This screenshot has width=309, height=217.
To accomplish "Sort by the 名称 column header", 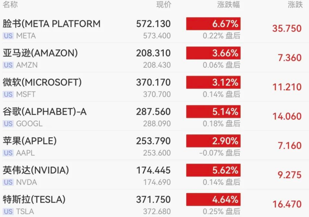I will click(10, 5).
